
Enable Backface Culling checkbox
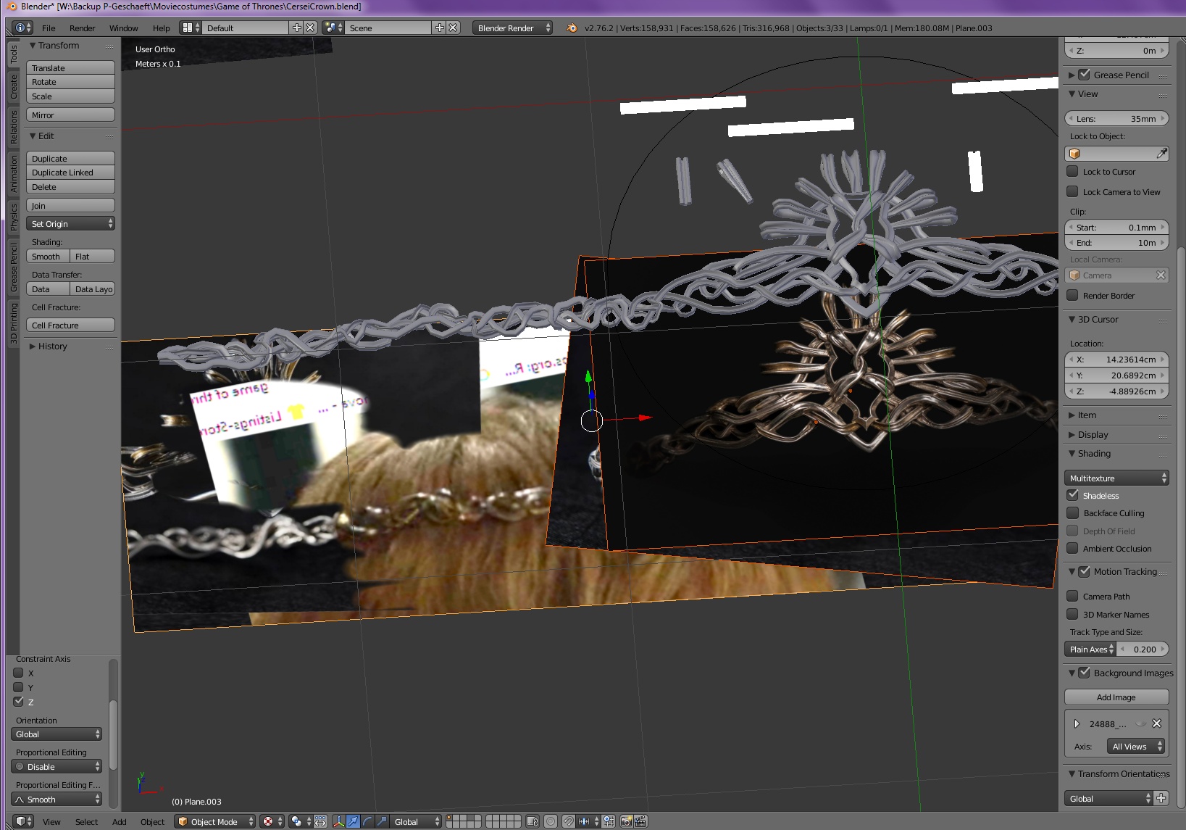pos(1073,513)
